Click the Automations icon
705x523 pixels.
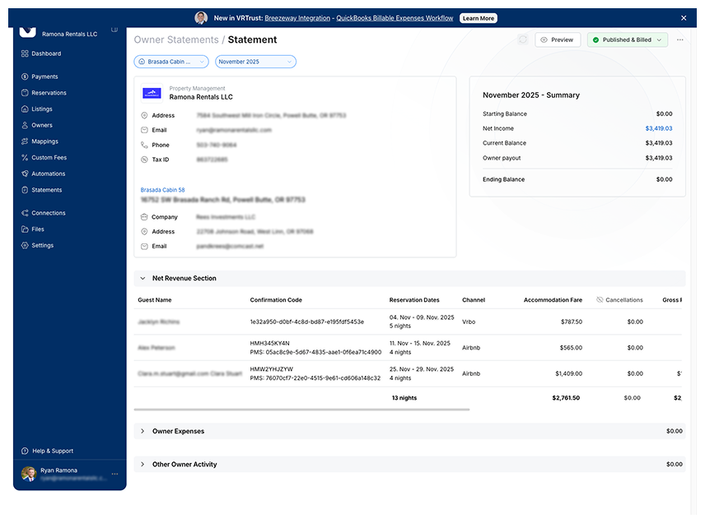click(25, 174)
